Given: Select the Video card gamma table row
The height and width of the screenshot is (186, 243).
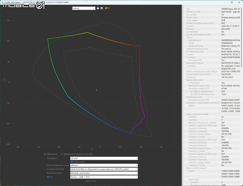Looking at the screenshot, I should [x=212, y=114].
